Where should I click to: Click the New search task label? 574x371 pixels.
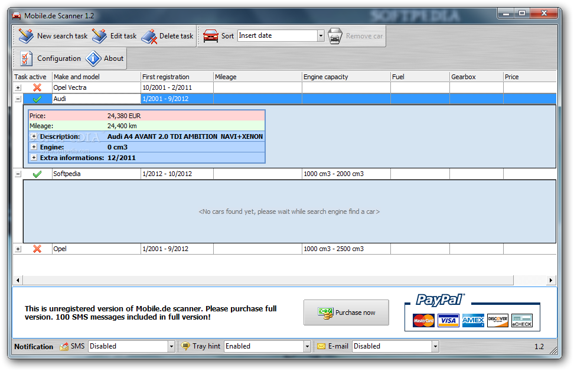pos(62,36)
